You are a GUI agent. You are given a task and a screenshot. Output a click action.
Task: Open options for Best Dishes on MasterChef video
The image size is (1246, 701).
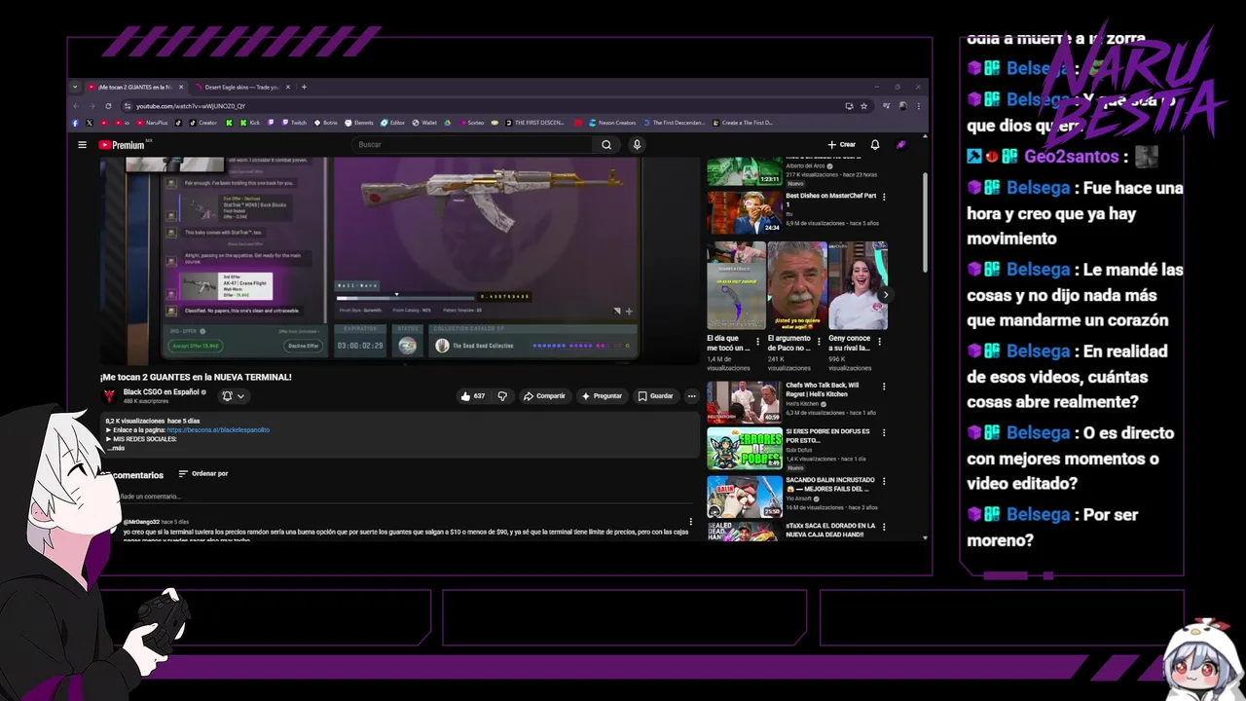[885, 198]
